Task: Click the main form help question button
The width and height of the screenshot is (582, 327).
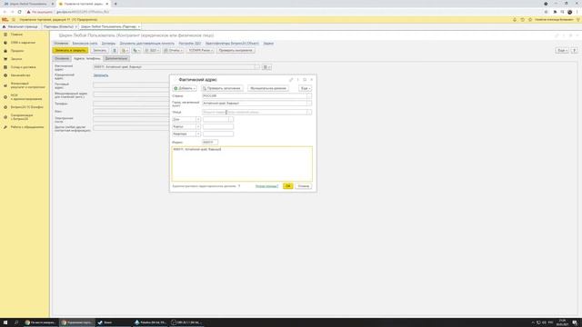Action: [x=574, y=50]
